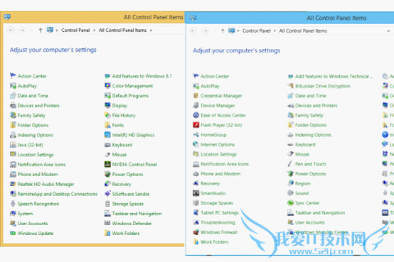Go up one level in left window
Screen dimensions: 394x262
pyautogui.click(x=41, y=31)
